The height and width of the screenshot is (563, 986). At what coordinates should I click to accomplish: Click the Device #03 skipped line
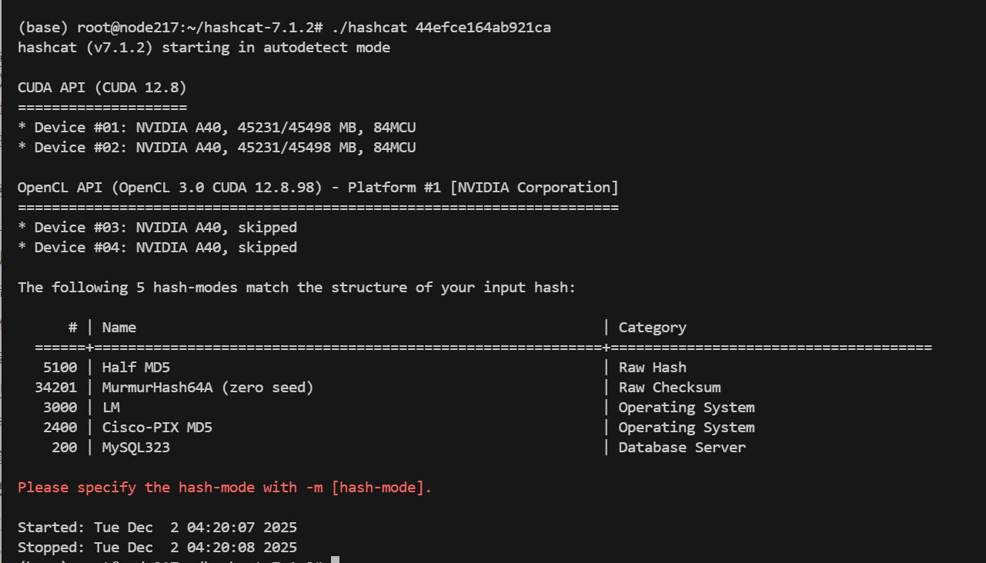coord(157,228)
